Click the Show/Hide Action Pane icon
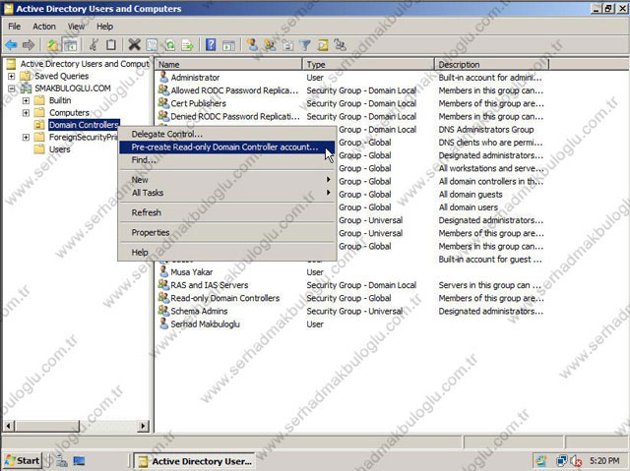This screenshot has height=471, width=630. point(228,45)
